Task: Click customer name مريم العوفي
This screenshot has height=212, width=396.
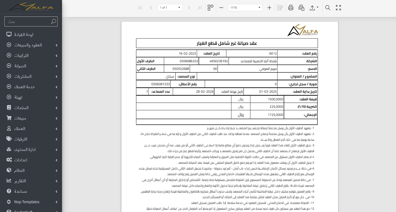Action: coord(268,69)
